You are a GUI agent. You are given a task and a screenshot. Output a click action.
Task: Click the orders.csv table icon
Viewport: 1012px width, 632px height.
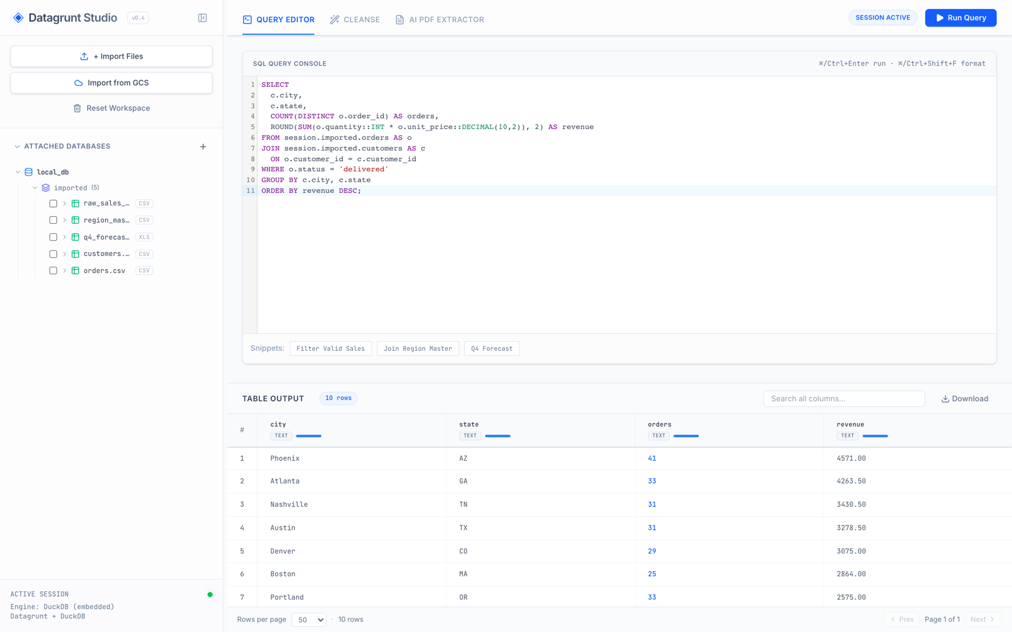[75, 270]
